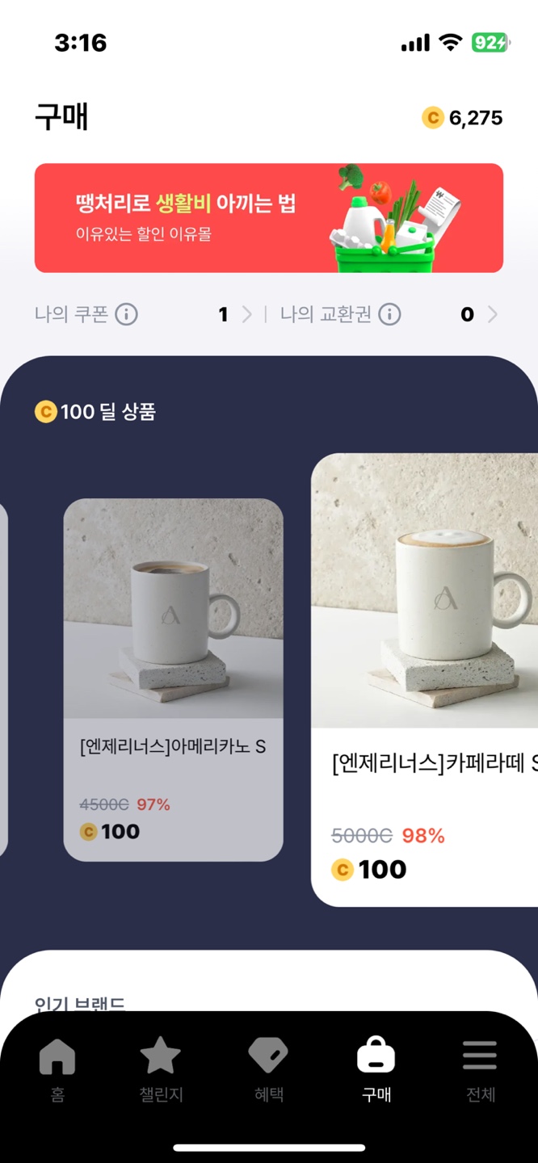The height and width of the screenshot is (1163, 538).
Task: Tap the 98% discount label
Action: (423, 836)
